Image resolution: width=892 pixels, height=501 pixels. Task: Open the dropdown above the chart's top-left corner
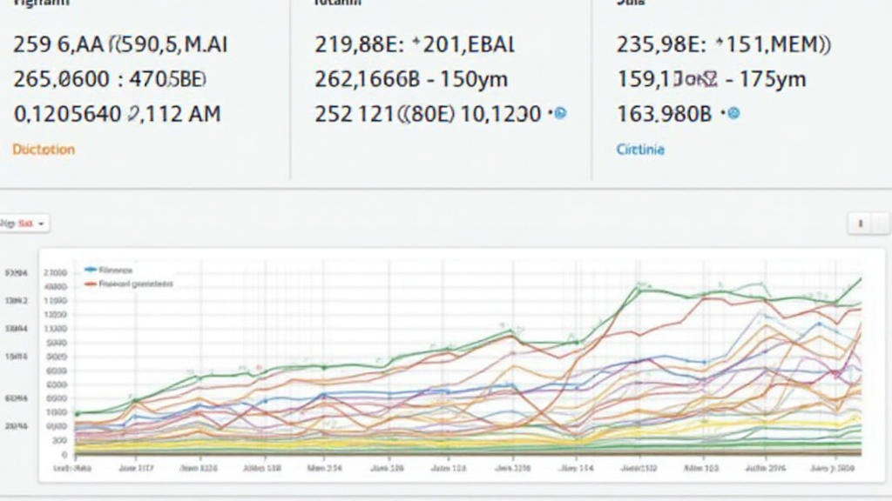24,224
